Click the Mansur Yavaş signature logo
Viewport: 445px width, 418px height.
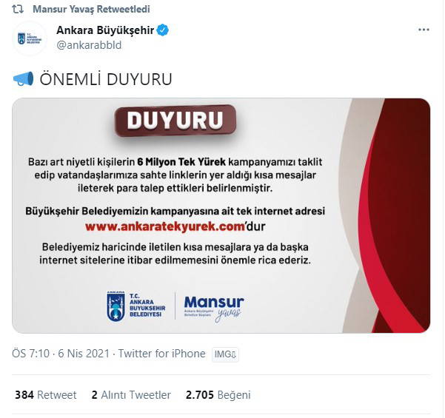214,309
